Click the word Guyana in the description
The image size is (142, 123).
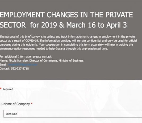[60, 49]
